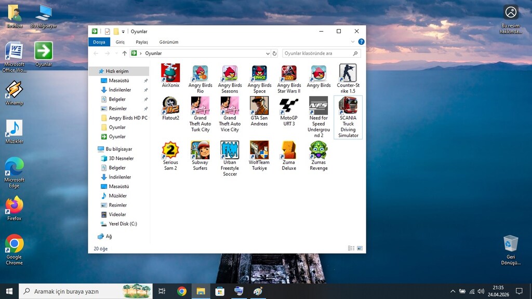Select the Angry Birds Space shortcut
Image resolution: width=532 pixels, height=299 pixels.
coord(259,79)
